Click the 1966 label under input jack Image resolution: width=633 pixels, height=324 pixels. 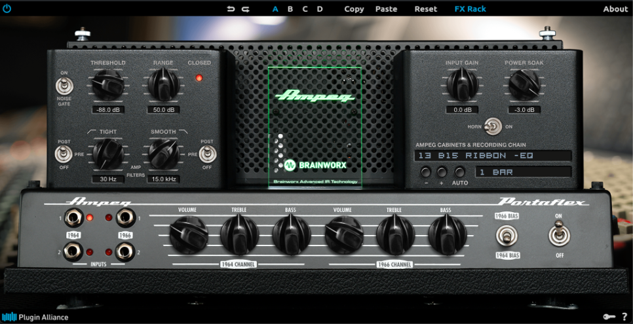click(x=126, y=235)
